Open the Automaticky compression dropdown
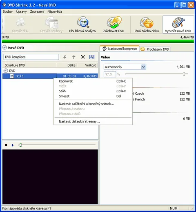Screen dimensions: 196x212 point(143,67)
